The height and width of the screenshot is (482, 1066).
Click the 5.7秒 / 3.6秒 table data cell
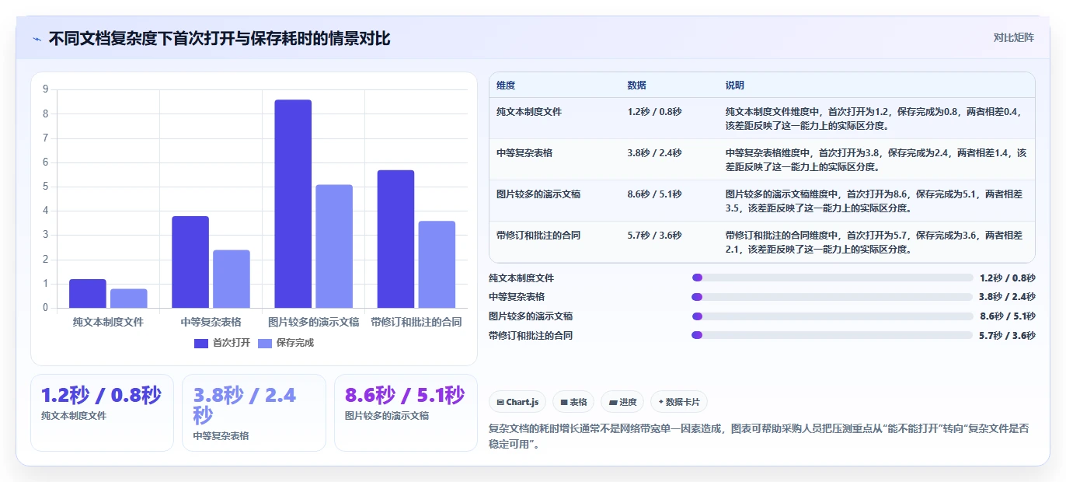[x=654, y=236]
